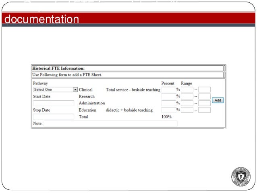Select the Administration range upper-bound box
Image resolution: width=257 pixels, height=193 pixels.
204,103
